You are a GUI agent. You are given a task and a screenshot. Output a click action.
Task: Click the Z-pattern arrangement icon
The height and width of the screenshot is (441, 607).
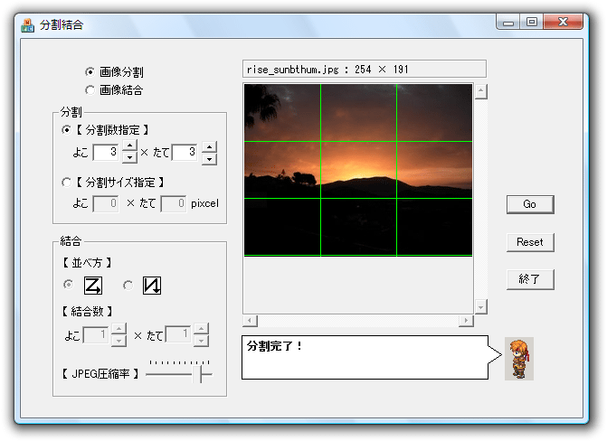tap(93, 286)
